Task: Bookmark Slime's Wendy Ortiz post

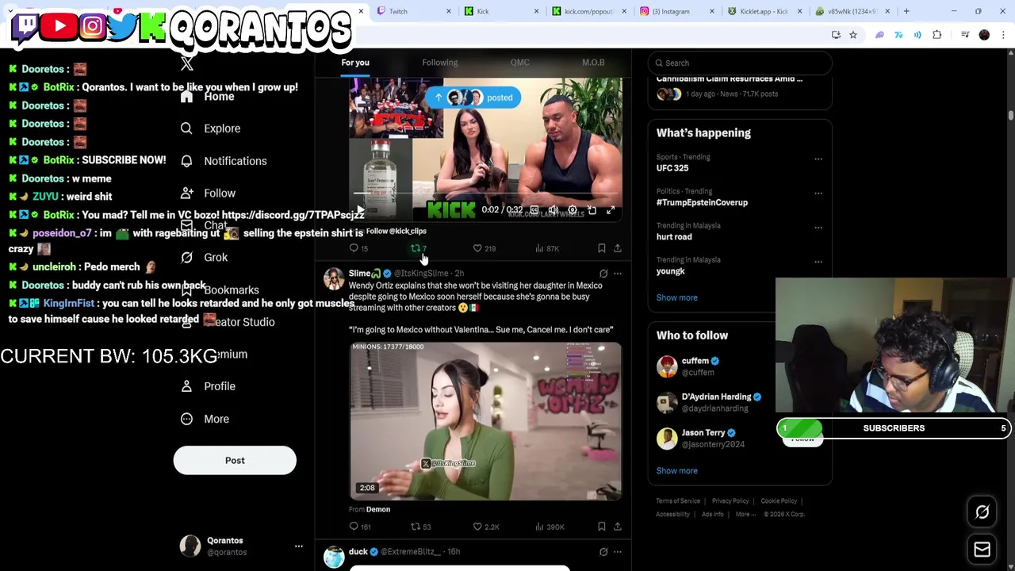Action: pyautogui.click(x=602, y=527)
